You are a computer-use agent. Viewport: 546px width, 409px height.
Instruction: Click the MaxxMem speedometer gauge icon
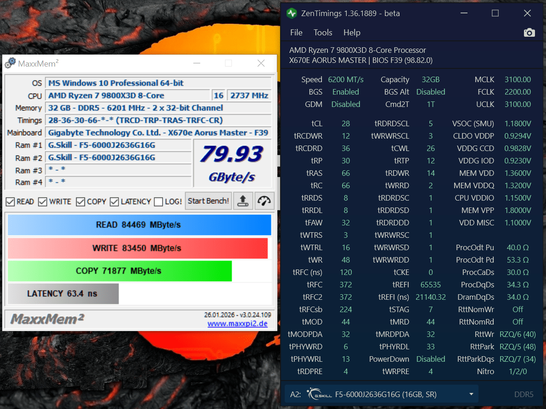[x=265, y=201]
